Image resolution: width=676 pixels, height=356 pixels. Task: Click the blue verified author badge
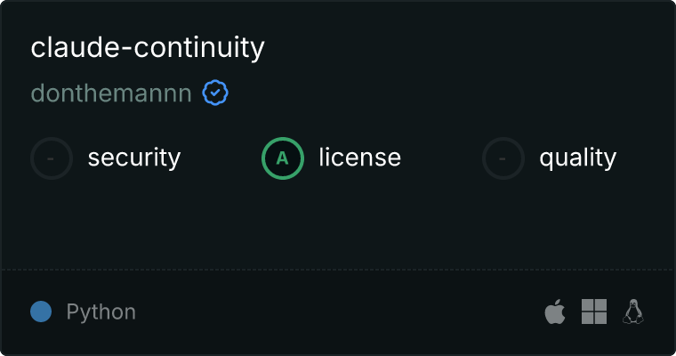[215, 93]
